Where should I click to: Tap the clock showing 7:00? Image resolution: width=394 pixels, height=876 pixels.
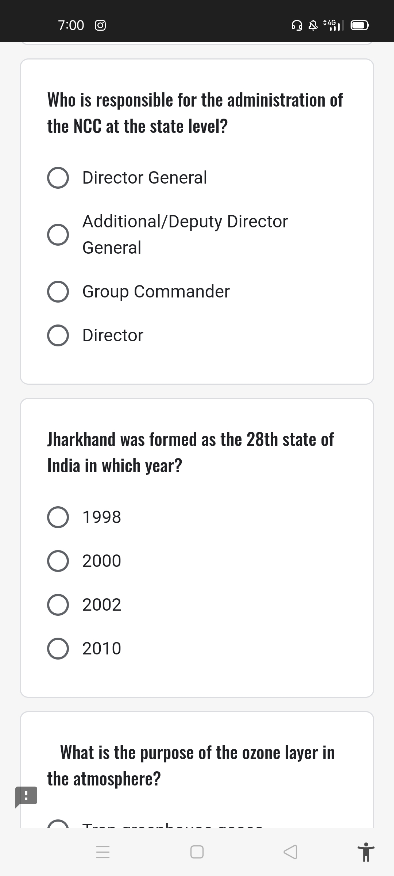(x=71, y=25)
